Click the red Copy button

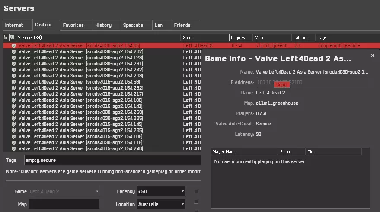(x=281, y=85)
